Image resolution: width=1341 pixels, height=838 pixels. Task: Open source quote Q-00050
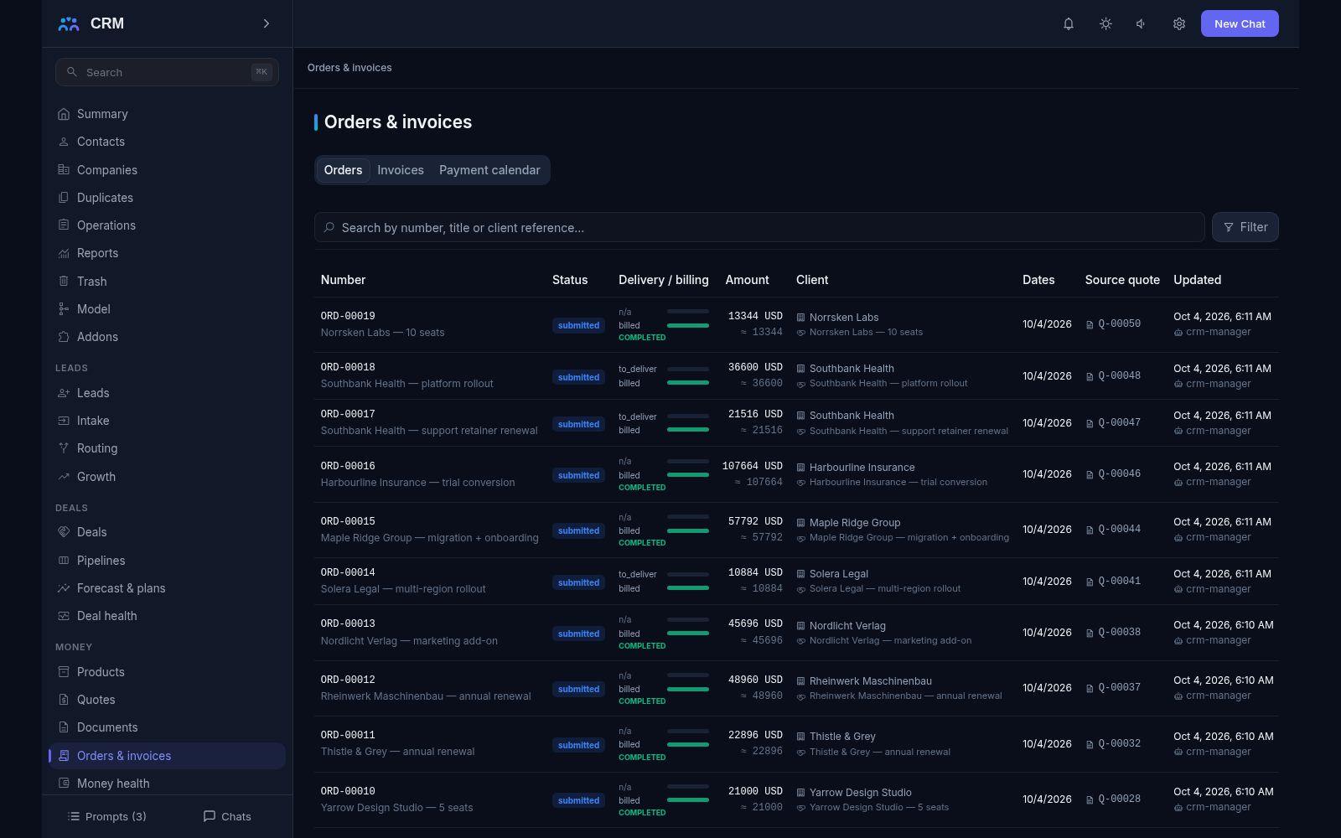click(1113, 324)
